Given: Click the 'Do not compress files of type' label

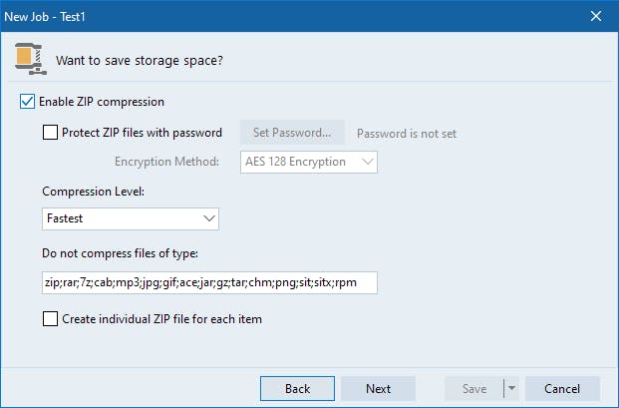Looking at the screenshot, I should pos(121,254).
